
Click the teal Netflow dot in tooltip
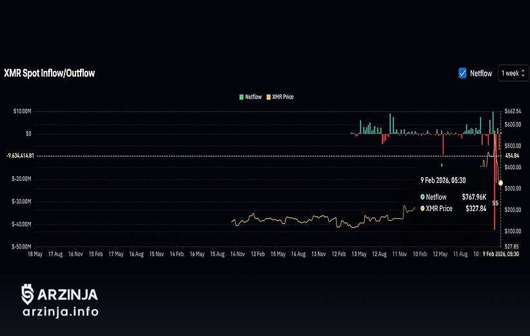[422, 197]
